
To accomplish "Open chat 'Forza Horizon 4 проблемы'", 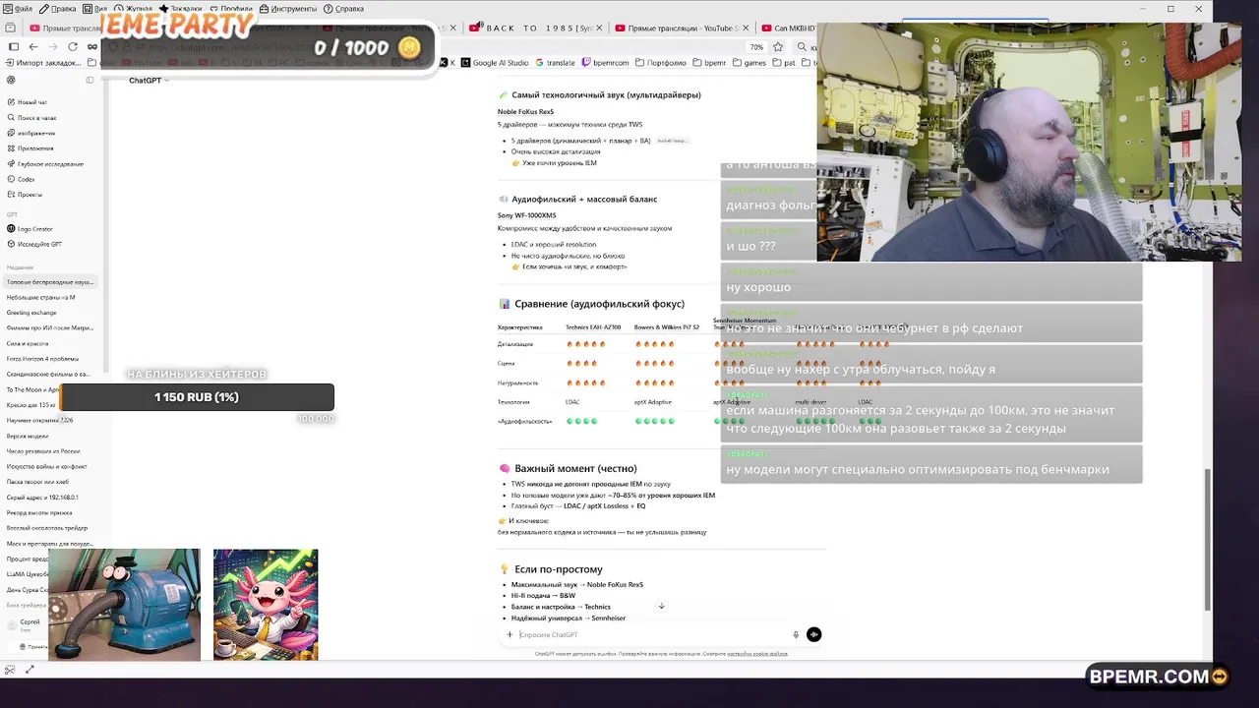I will (42, 359).
